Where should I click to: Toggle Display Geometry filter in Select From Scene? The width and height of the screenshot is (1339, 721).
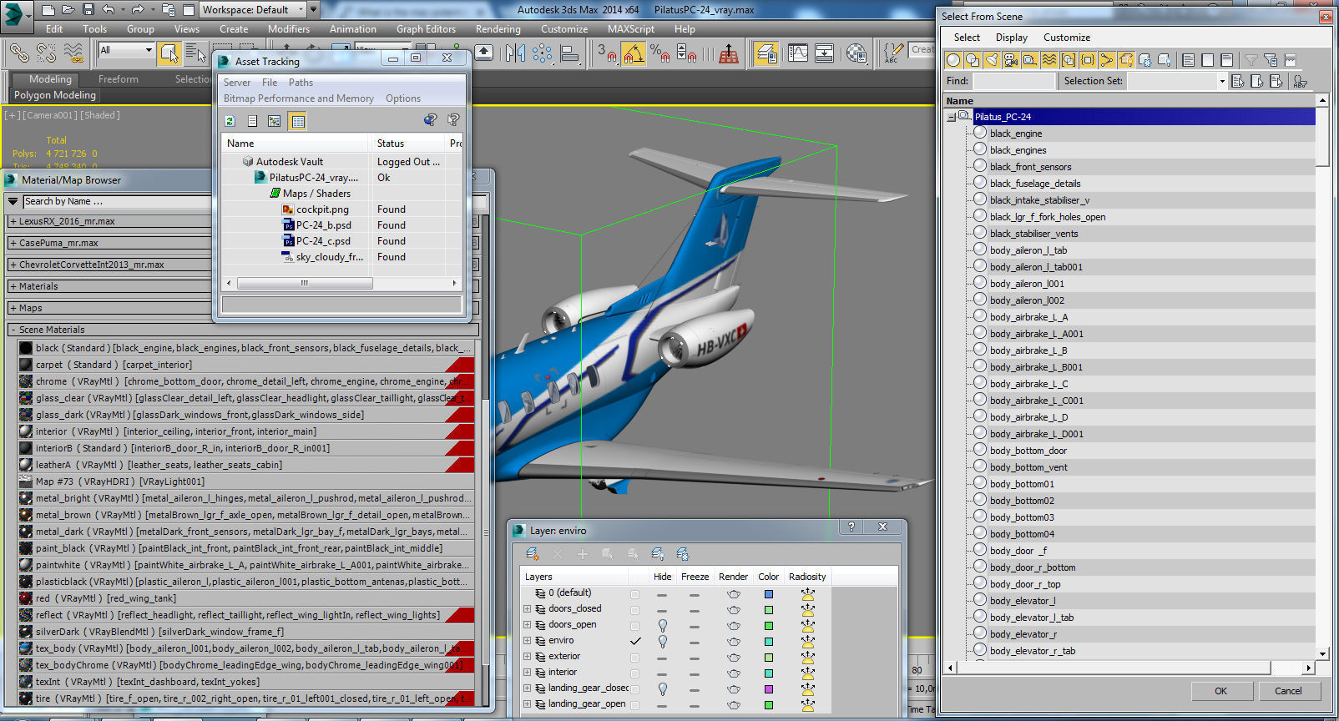click(x=953, y=60)
